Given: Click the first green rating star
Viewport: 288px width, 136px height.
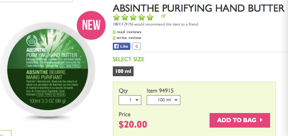Looking at the screenshot, I should point(116,17).
